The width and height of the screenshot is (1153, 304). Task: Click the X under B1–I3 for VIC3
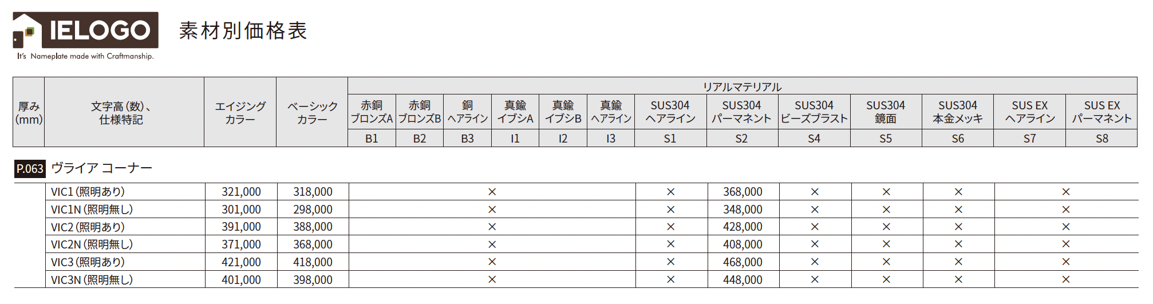pos(492,262)
